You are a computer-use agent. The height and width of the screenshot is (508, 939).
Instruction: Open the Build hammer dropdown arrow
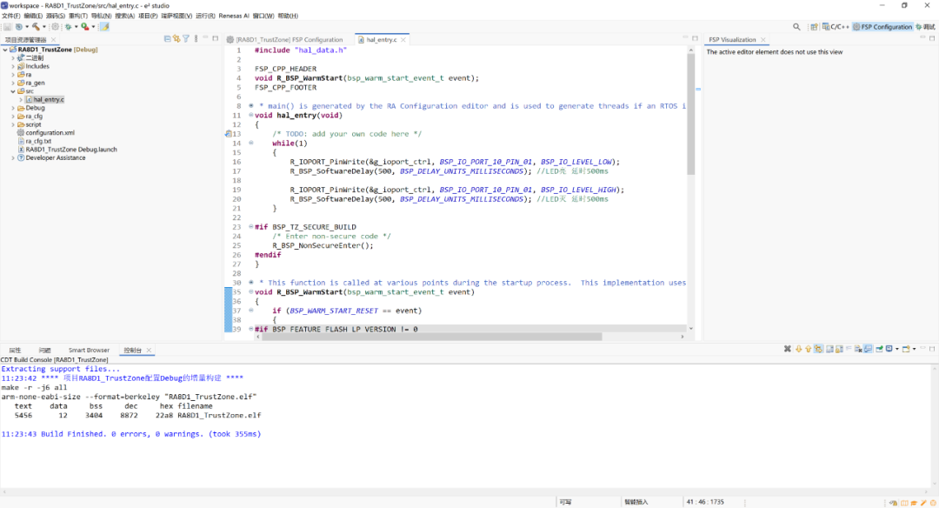point(44,27)
